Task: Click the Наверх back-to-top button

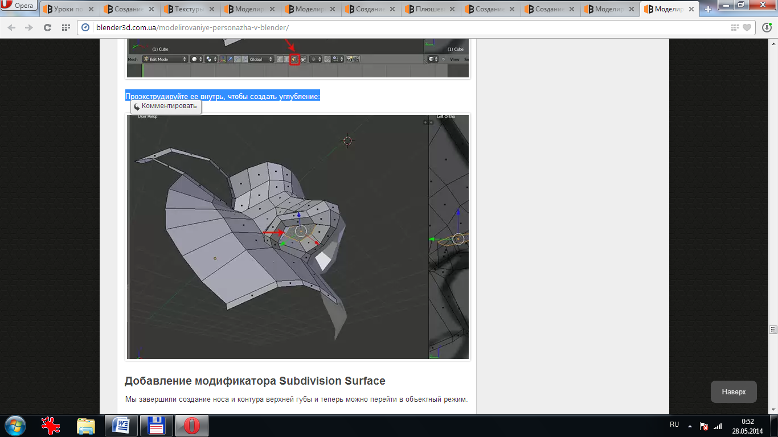Action: [x=734, y=392]
